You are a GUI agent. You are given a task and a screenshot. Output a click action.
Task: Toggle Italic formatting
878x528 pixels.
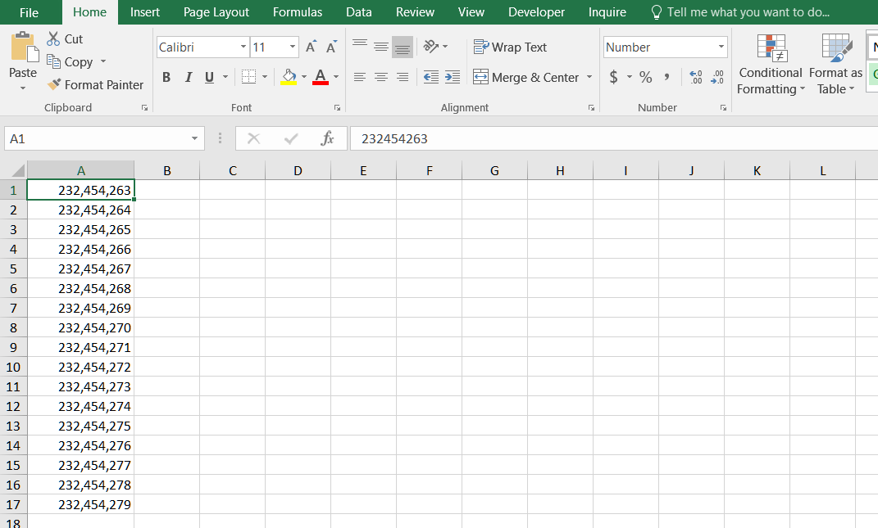[x=188, y=78]
